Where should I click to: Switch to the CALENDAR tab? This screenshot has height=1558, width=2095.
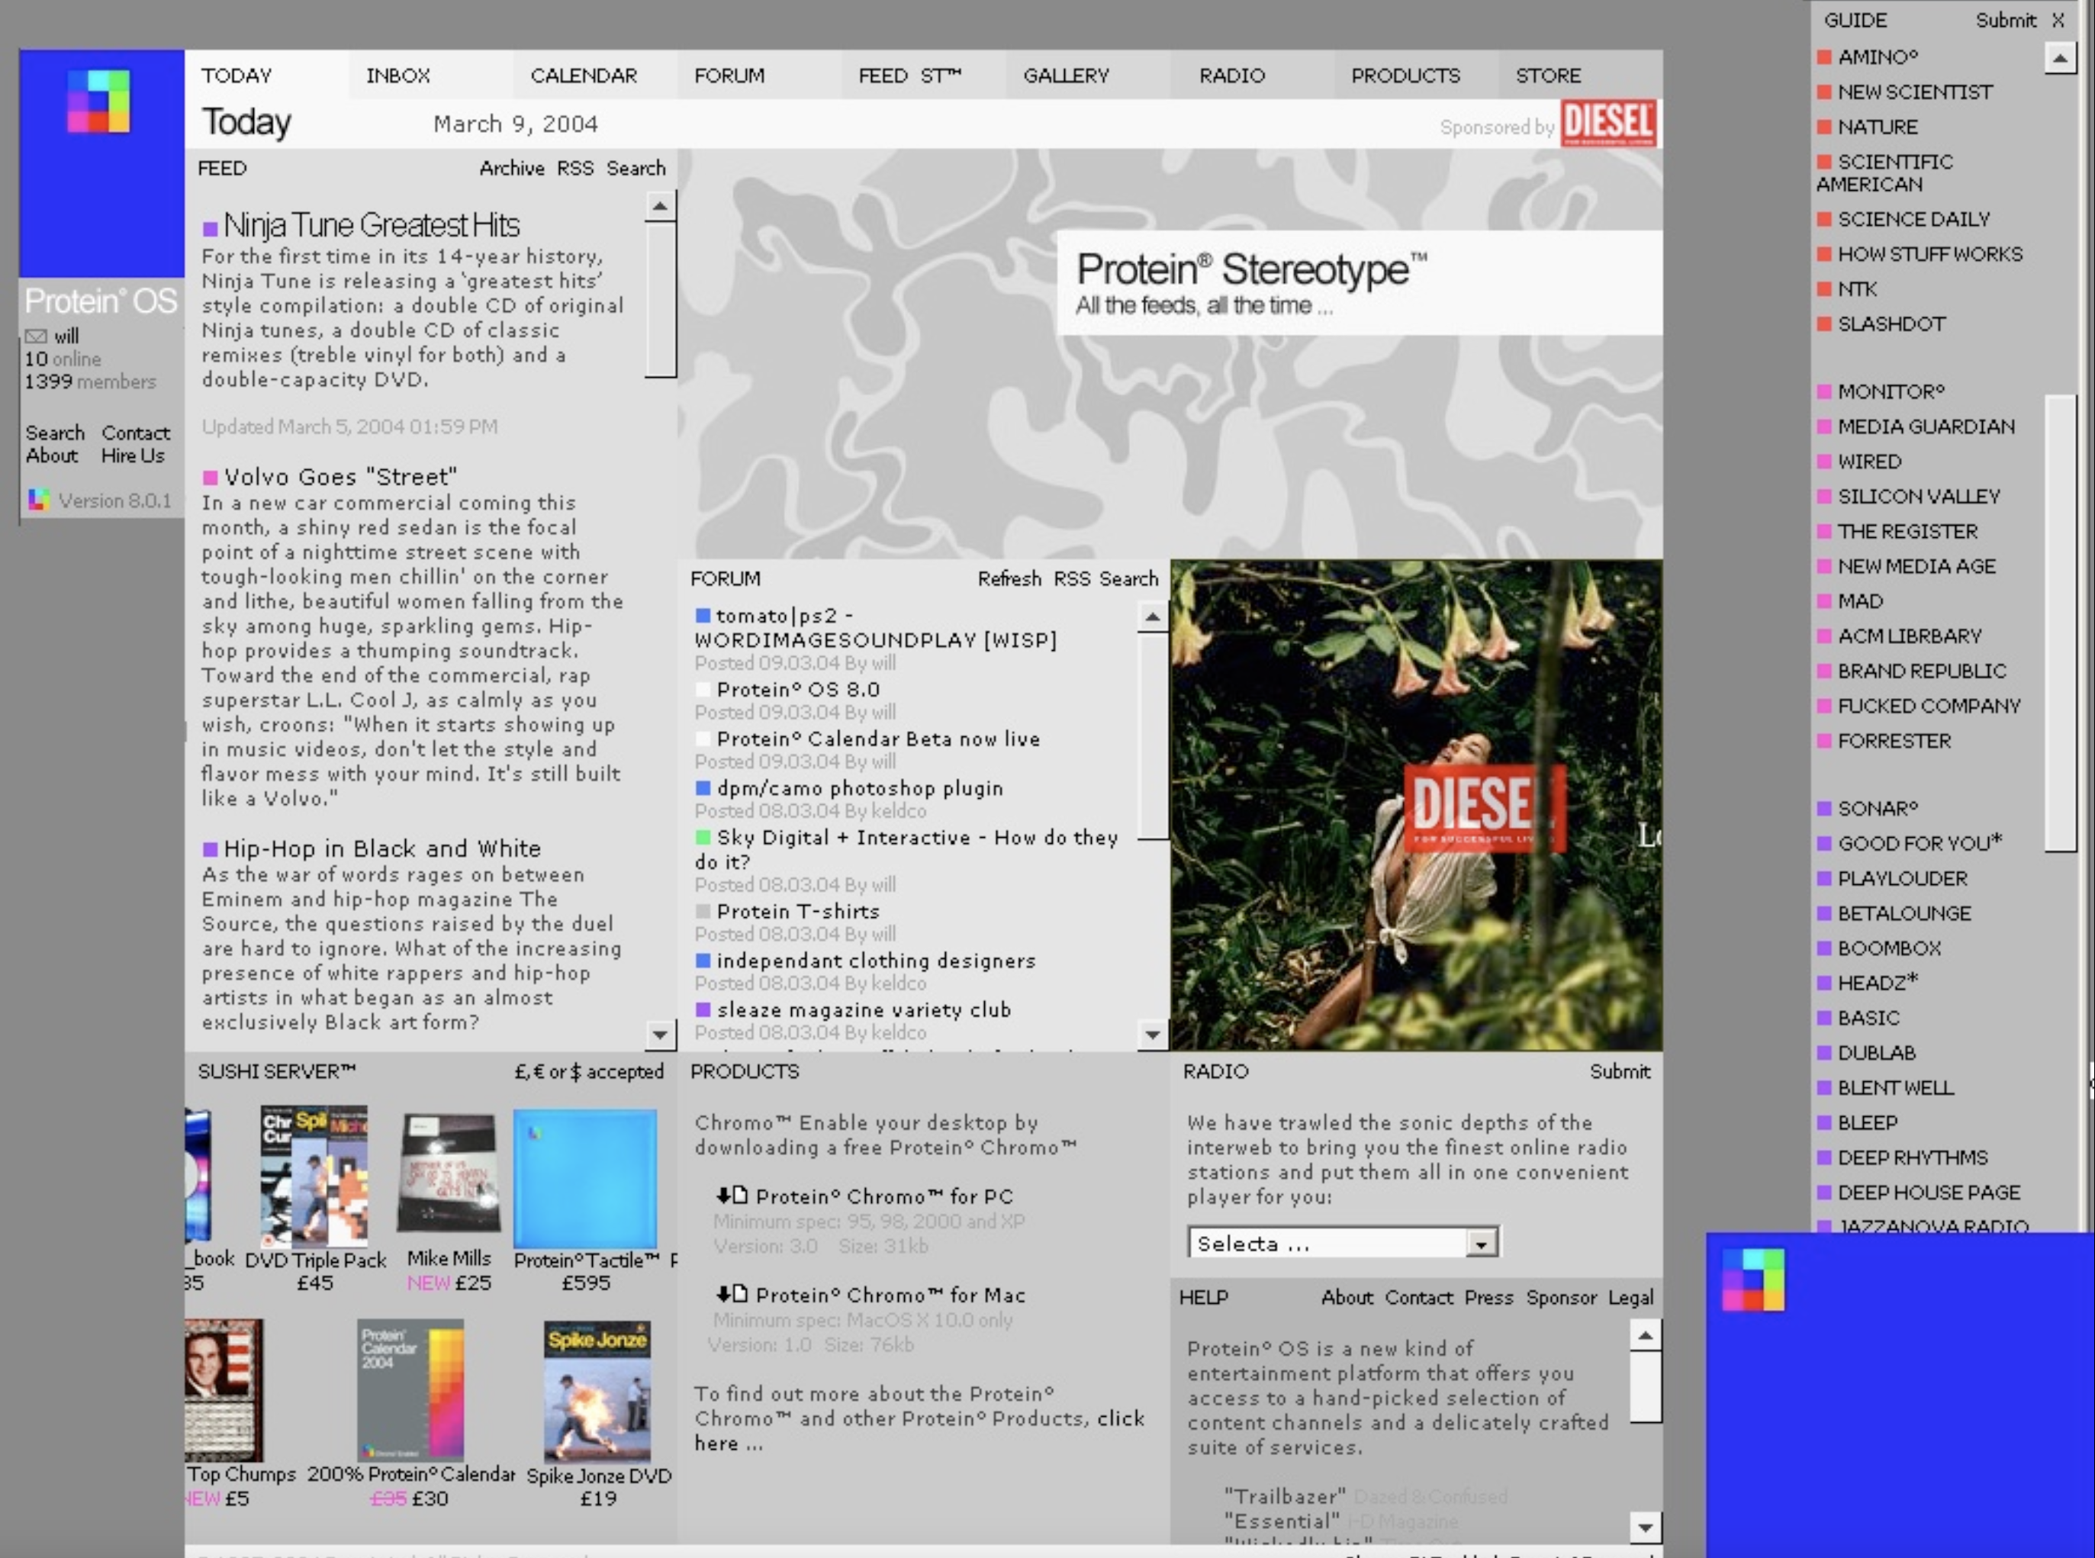pyautogui.click(x=584, y=76)
